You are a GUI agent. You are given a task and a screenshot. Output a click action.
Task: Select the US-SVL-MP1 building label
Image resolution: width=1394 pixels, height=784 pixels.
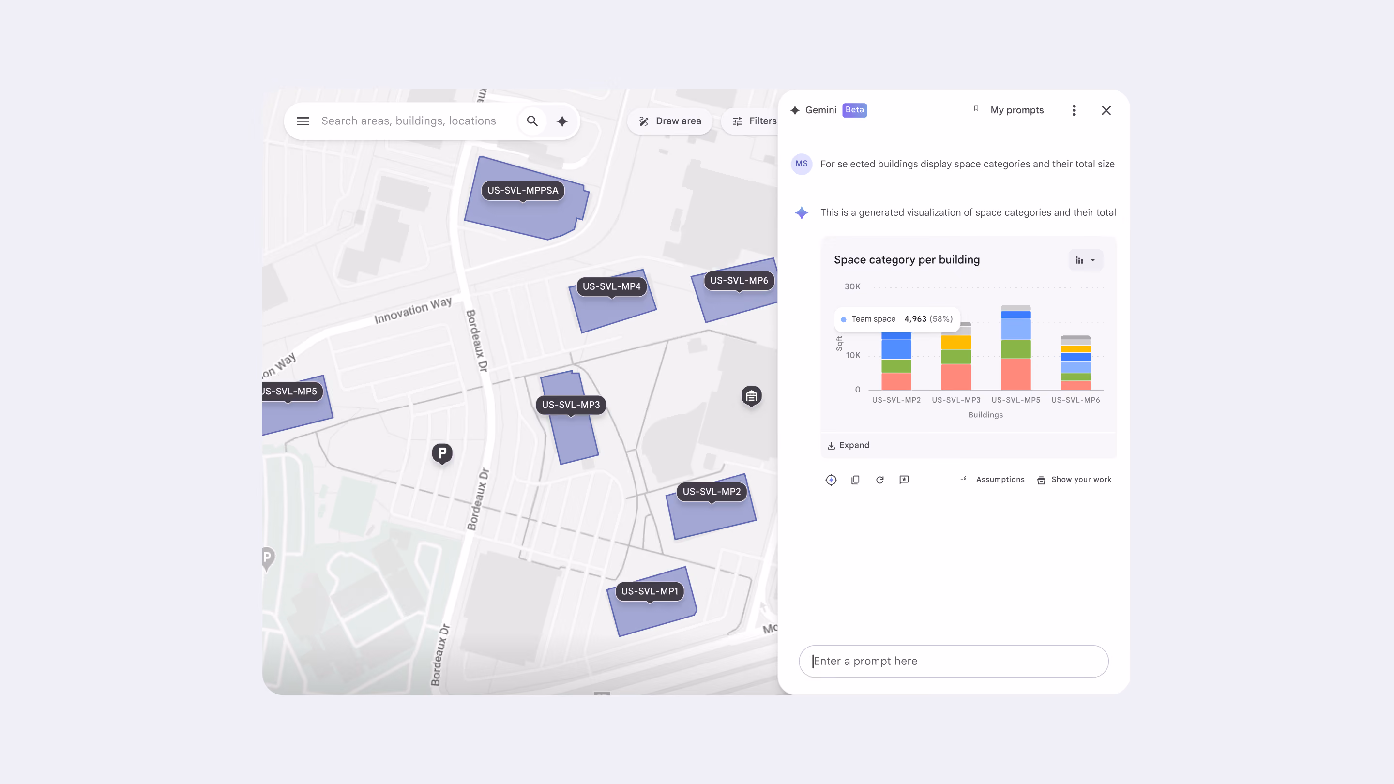pyautogui.click(x=650, y=591)
